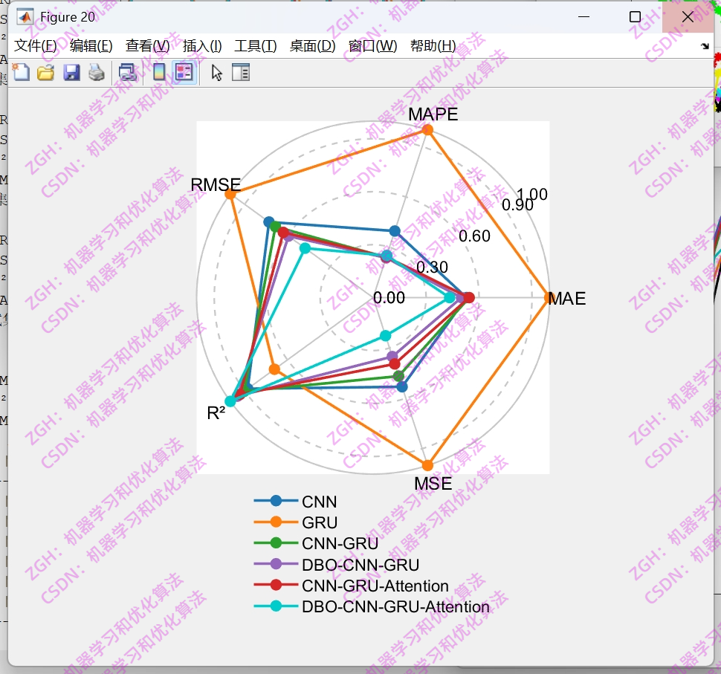Open a file with the folder icon
Viewport: 721px width, 674px height.
tap(45, 73)
